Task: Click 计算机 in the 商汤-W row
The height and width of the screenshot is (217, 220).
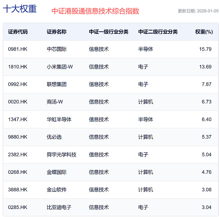Action: pyautogui.click(x=145, y=102)
